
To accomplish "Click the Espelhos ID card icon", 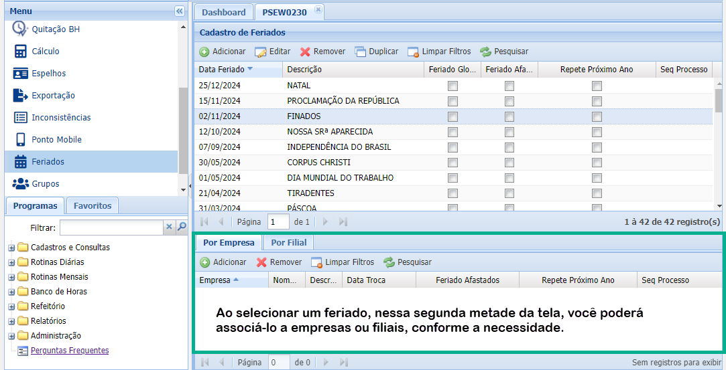I will (20, 74).
